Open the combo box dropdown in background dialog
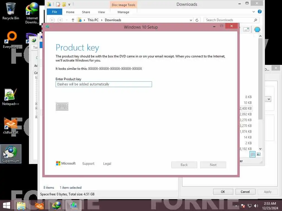 pyautogui.click(x=269, y=99)
